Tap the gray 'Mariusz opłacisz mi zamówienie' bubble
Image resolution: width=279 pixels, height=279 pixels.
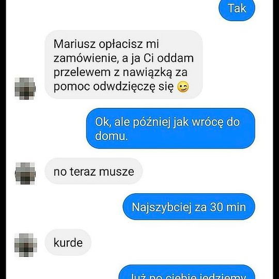[123, 65]
